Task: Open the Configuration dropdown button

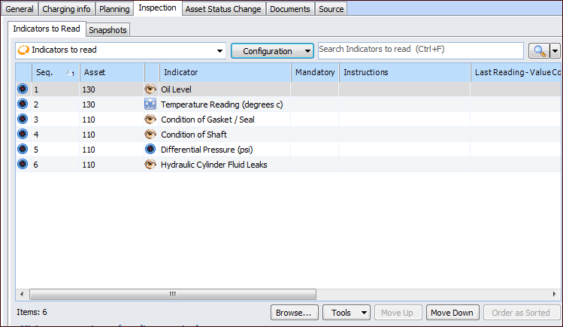Action: click(272, 51)
